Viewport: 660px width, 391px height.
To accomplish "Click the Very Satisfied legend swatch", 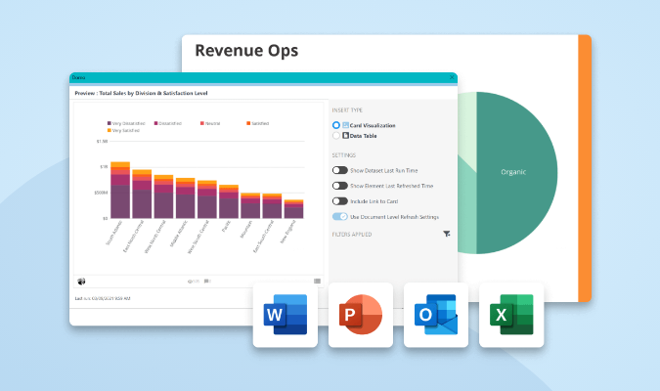I will (109, 130).
